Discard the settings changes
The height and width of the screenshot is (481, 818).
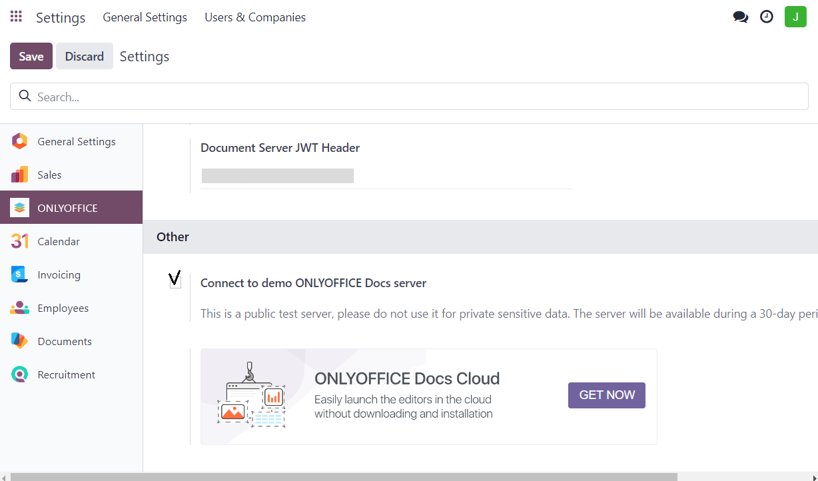(x=84, y=57)
